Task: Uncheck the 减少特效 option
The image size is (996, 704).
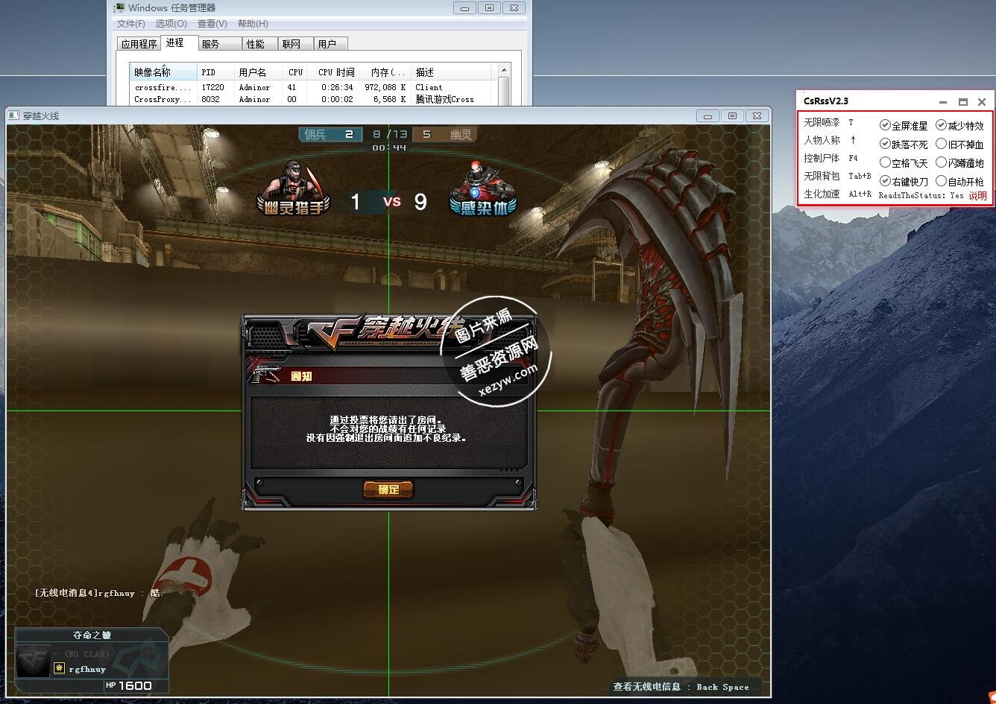Action: point(941,125)
